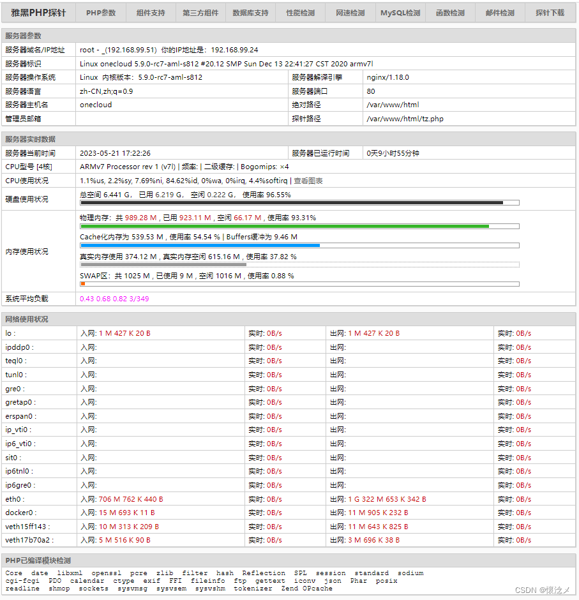
Task: Switch to the 数据库支持 tab
Action: 250,13
